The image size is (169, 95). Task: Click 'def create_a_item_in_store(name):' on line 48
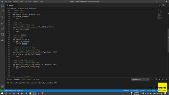click(26, 54)
